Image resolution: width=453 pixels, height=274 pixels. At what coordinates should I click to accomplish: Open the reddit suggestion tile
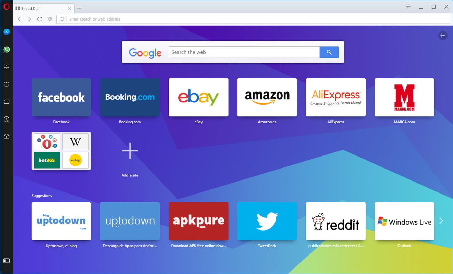click(x=336, y=221)
